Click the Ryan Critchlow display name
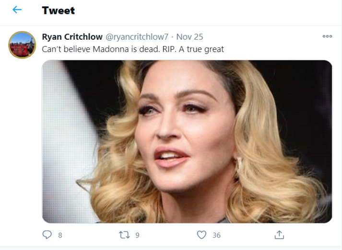342x250 pixels. [71, 37]
